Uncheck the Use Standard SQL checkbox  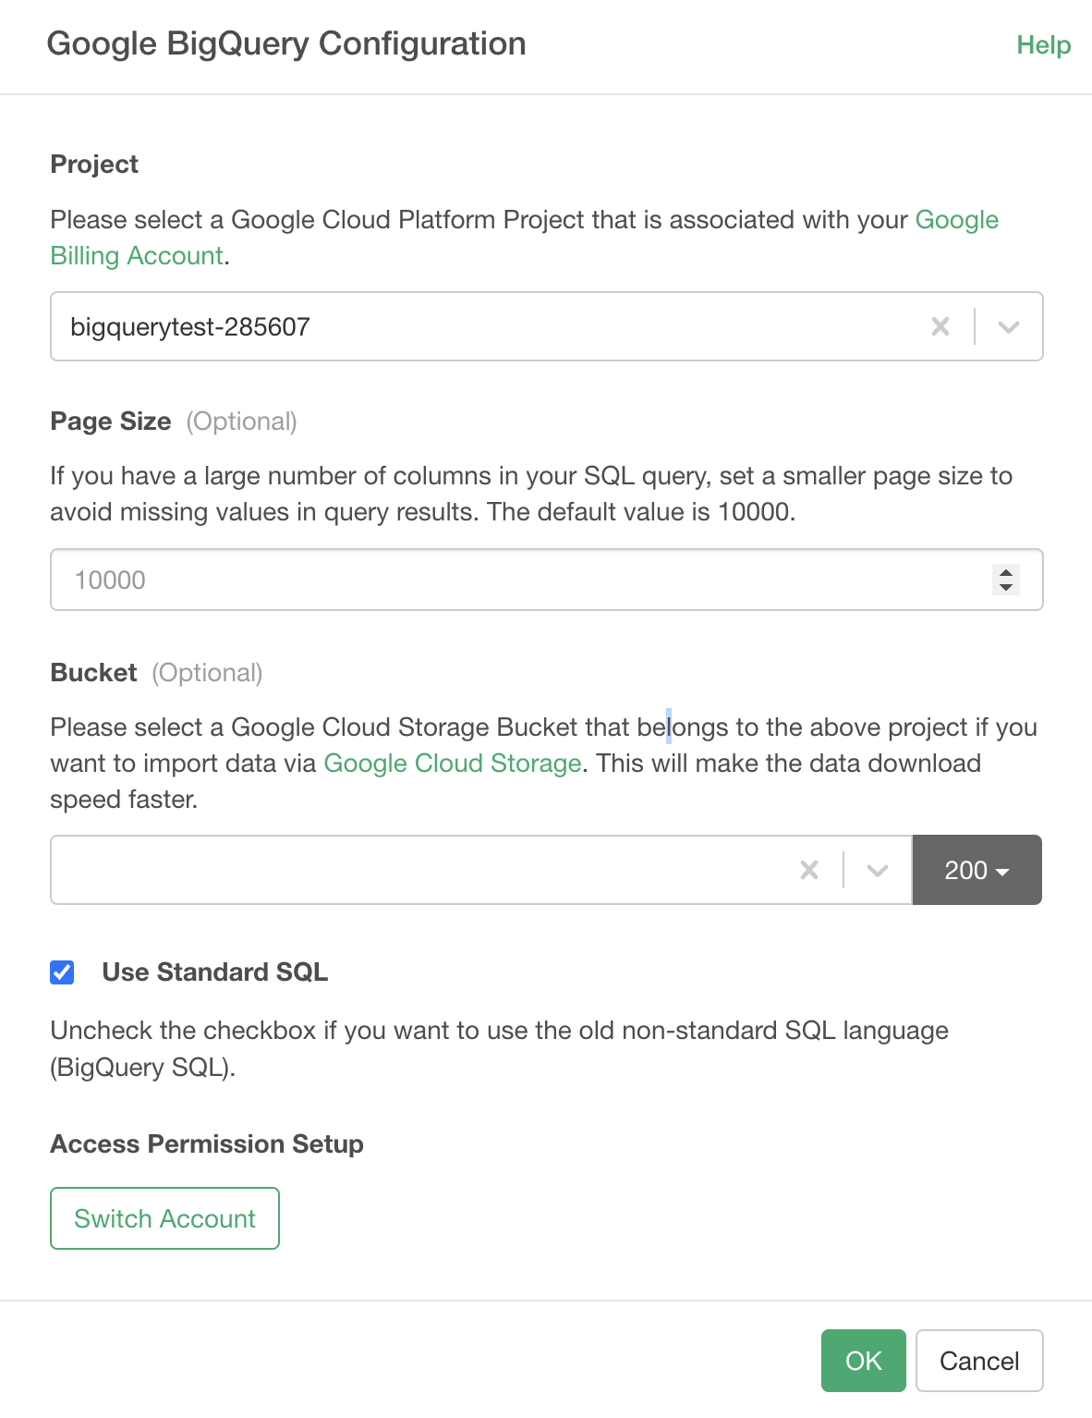(62, 972)
